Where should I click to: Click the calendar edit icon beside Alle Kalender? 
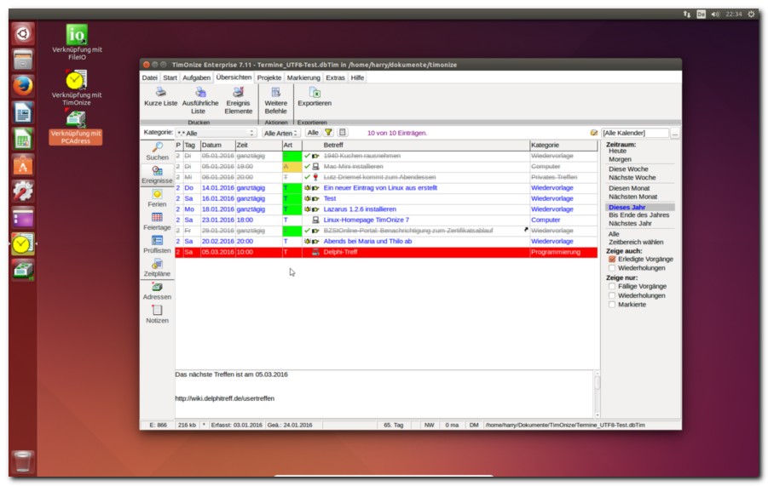pyautogui.click(x=593, y=133)
